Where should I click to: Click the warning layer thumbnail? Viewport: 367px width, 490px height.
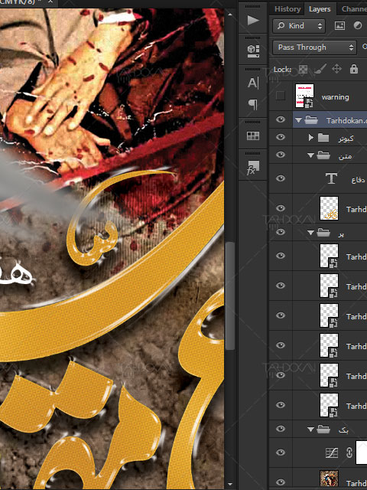[x=304, y=96]
